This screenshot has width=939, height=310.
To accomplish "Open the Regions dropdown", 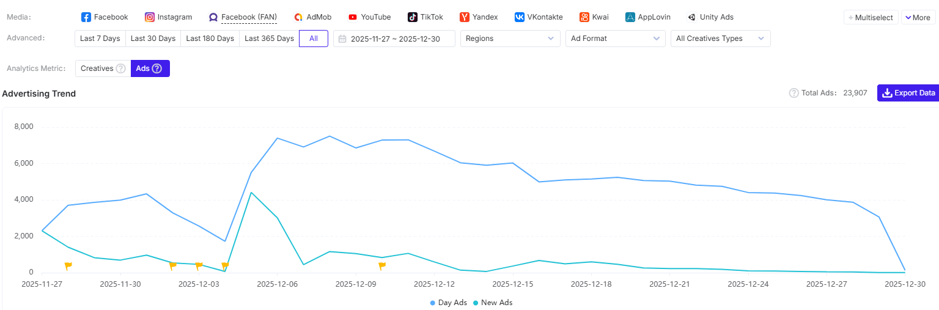I will (510, 39).
